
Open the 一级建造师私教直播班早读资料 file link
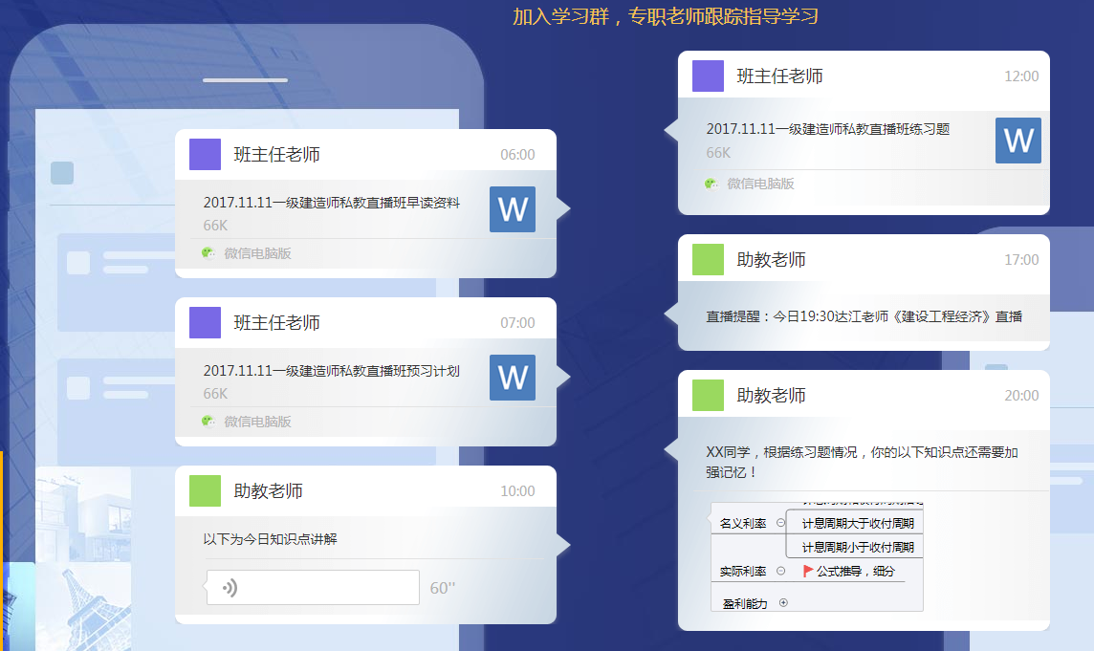point(331,203)
